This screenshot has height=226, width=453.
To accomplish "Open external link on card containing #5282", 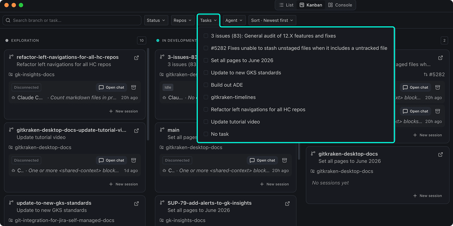I will (x=440, y=58).
